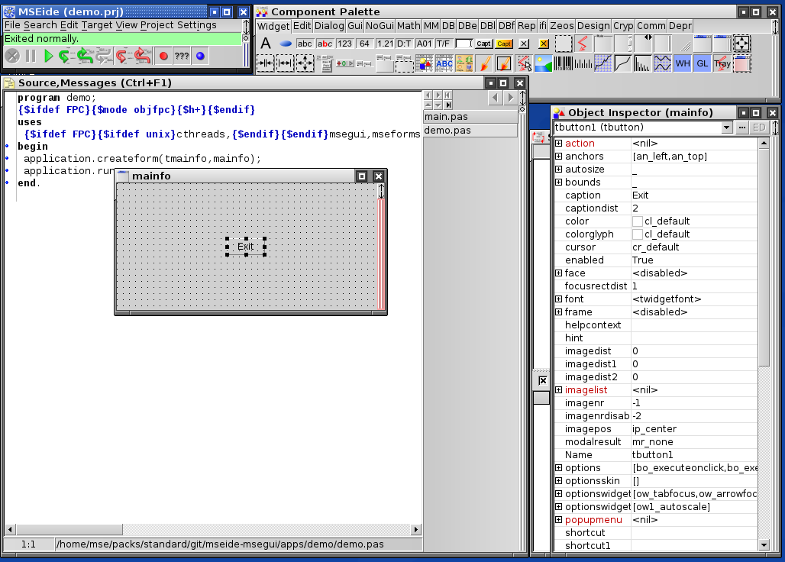This screenshot has height=562, width=785.
Task: Expand the anchors property
Action: pos(558,157)
